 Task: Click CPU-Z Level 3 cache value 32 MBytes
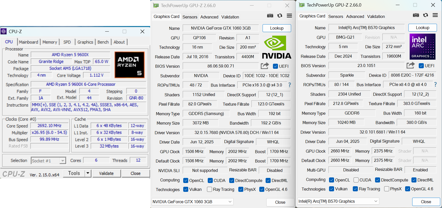(109, 146)
